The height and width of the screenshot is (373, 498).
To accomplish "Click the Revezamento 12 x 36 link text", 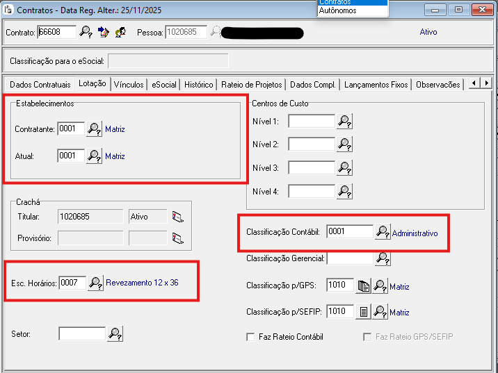I will tap(142, 283).
